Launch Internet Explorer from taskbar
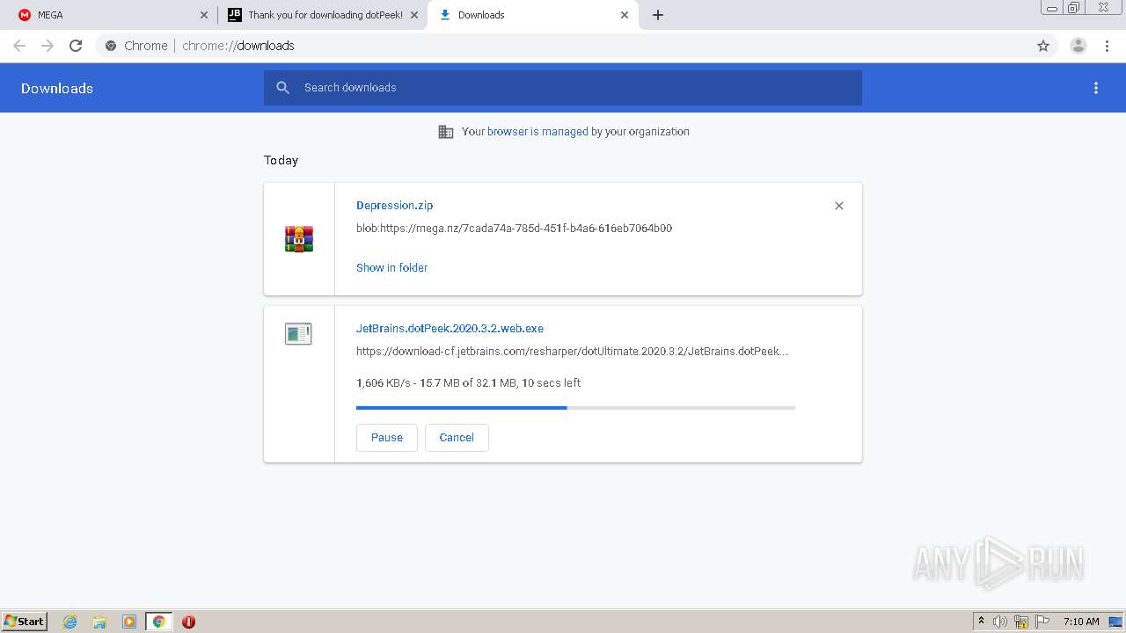This screenshot has width=1126, height=633. tap(70, 622)
